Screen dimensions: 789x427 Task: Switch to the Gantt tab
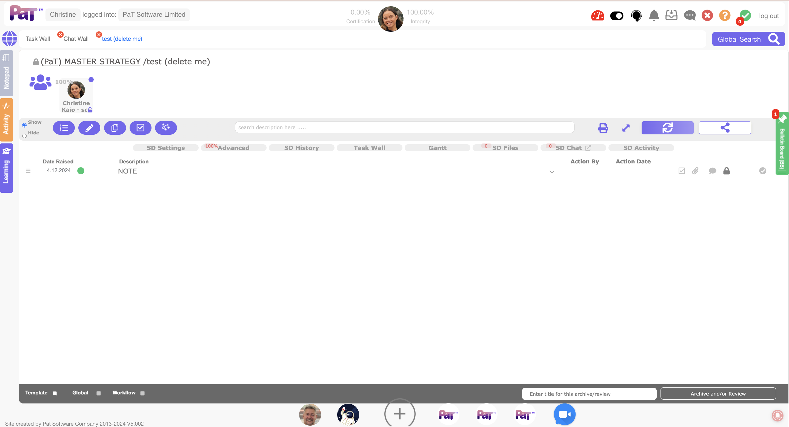coord(437,148)
